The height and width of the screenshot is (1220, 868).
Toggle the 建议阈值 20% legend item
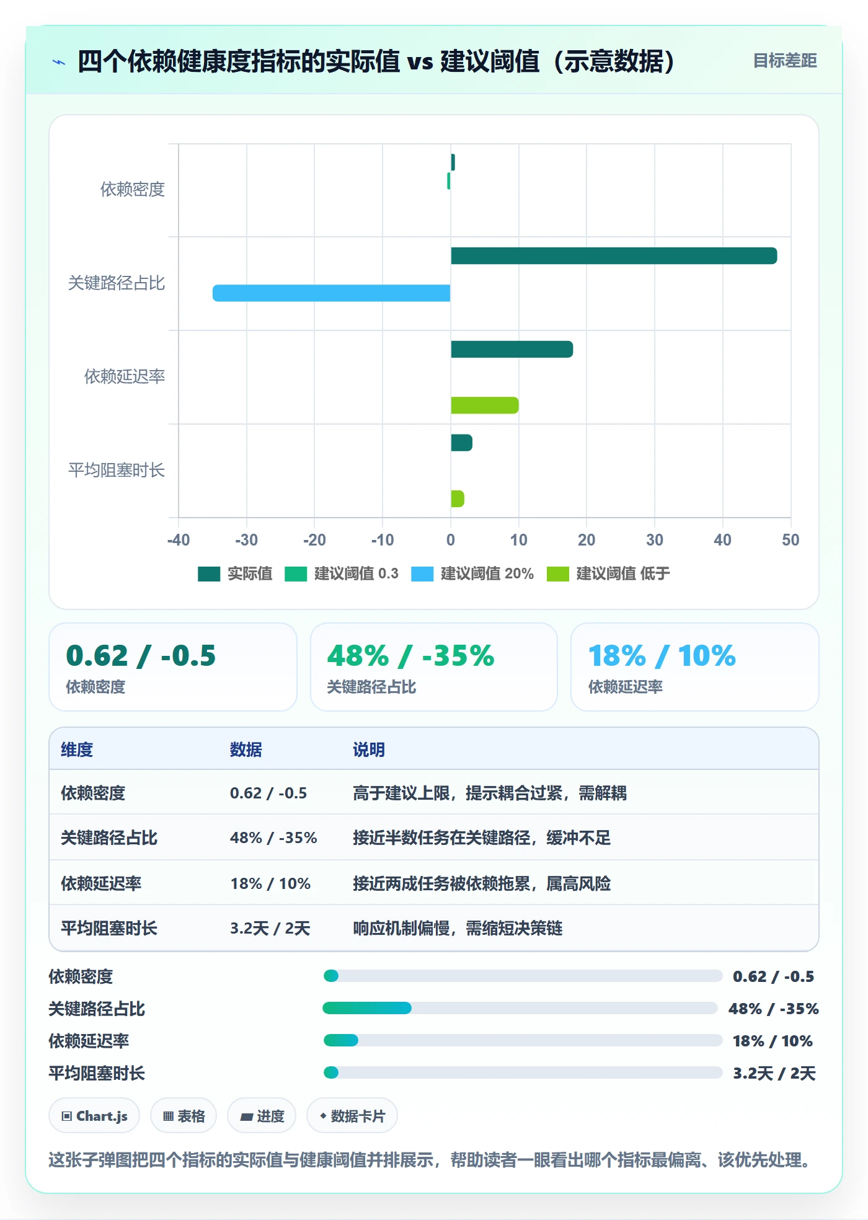[x=472, y=574]
